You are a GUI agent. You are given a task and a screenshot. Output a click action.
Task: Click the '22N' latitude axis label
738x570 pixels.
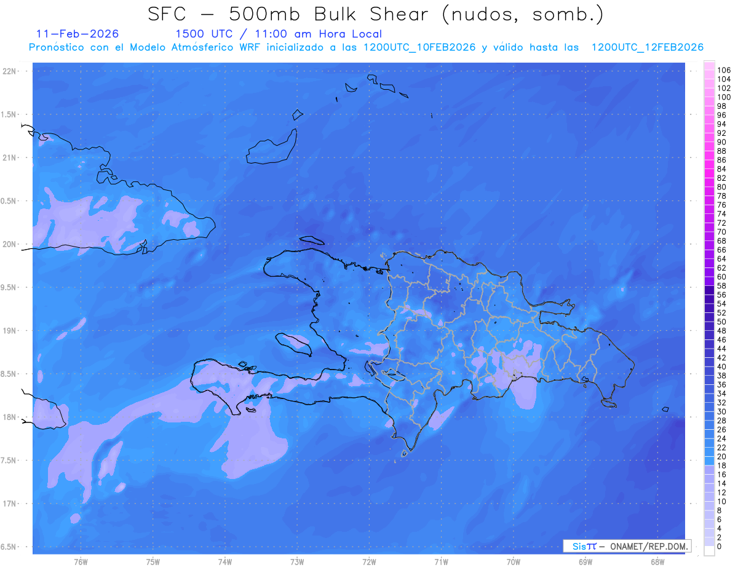9,71
